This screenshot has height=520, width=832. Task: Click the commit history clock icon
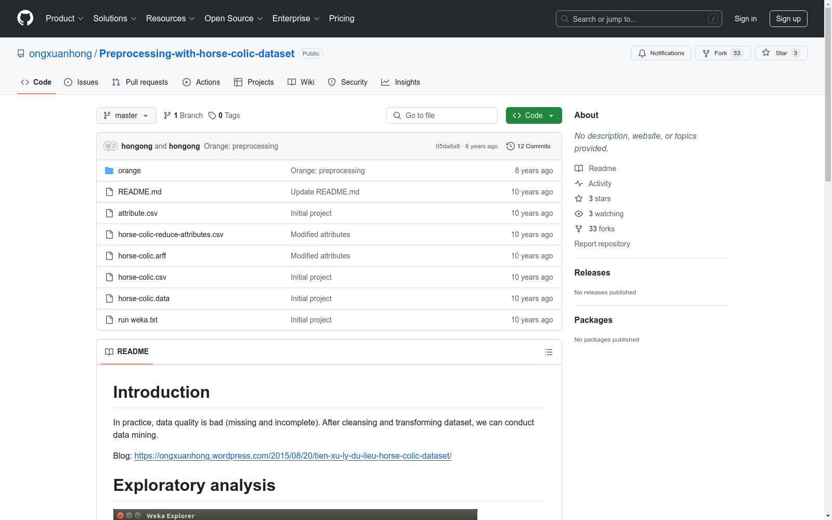511,146
